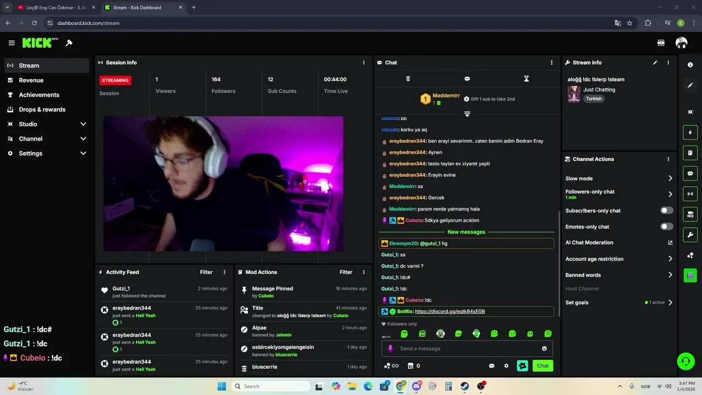Click the Just Chatting category thumbnail

click(574, 94)
